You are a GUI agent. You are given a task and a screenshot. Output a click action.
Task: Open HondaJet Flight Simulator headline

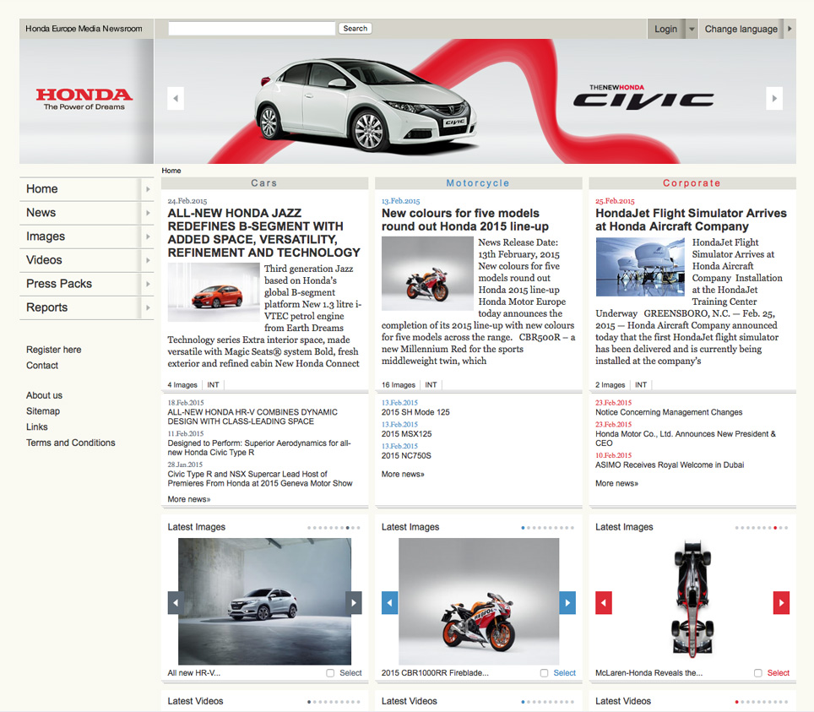pos(691,220)
